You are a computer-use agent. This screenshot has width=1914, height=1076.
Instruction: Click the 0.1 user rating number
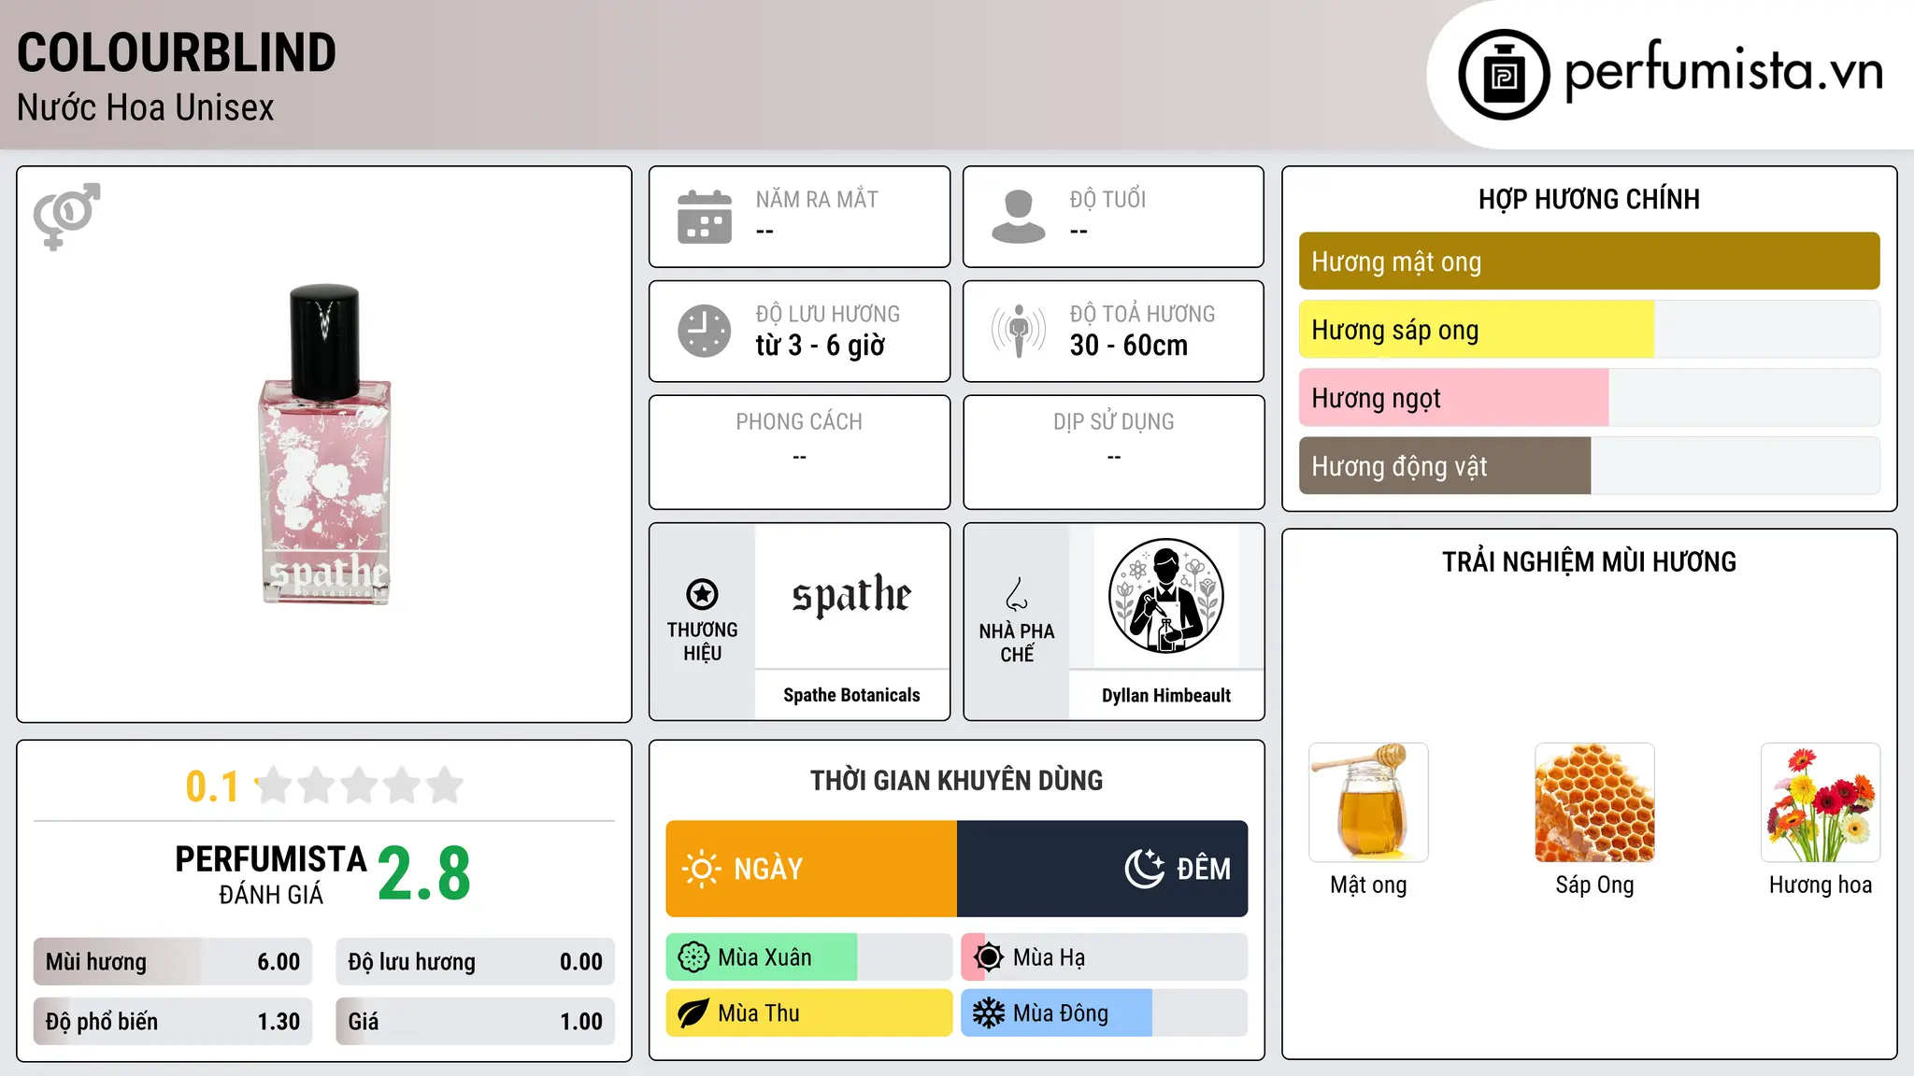212,787
